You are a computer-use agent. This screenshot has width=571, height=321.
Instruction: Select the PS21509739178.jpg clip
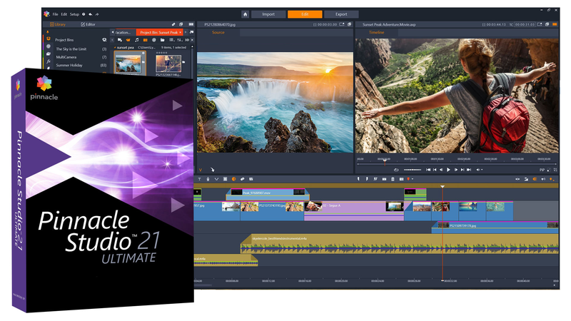[x=495, y=228]
